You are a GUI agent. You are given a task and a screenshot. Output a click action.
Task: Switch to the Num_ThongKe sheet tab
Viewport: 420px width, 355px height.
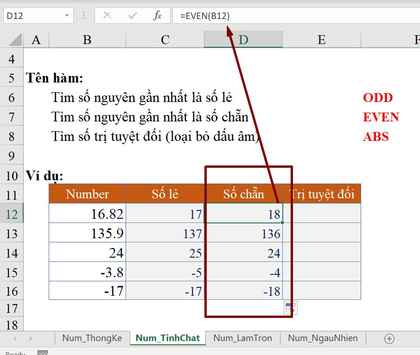coord(92,338)
